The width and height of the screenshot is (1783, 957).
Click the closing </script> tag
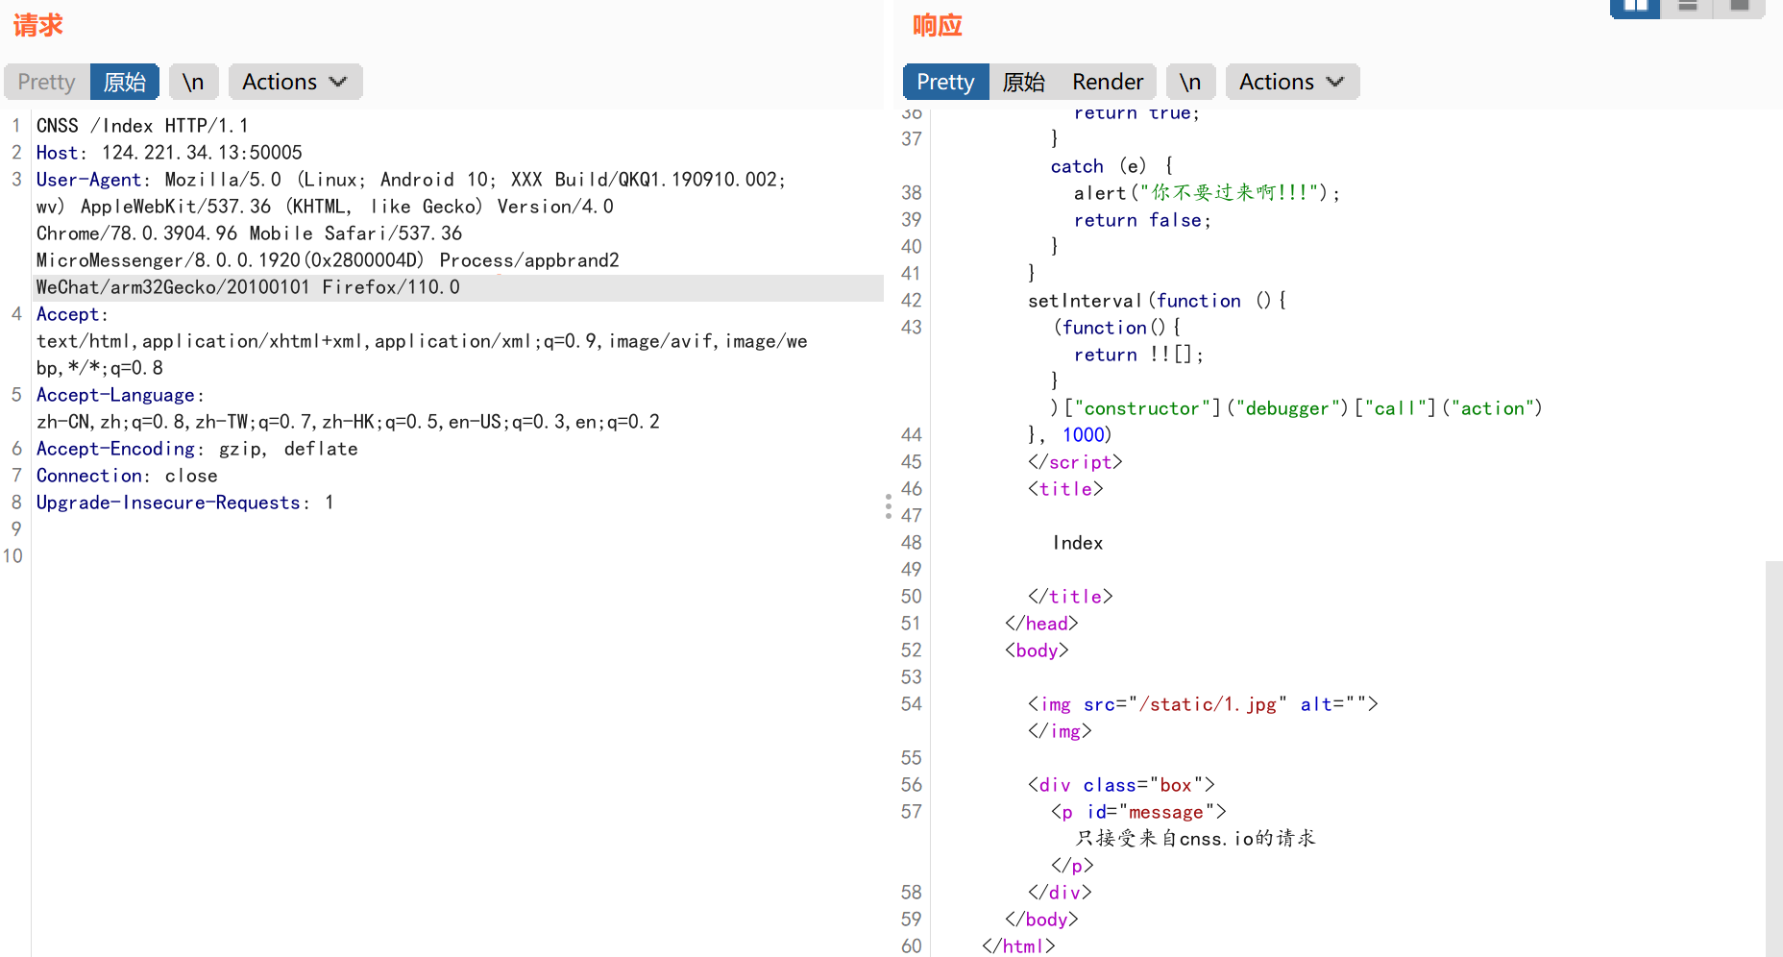1075,462
